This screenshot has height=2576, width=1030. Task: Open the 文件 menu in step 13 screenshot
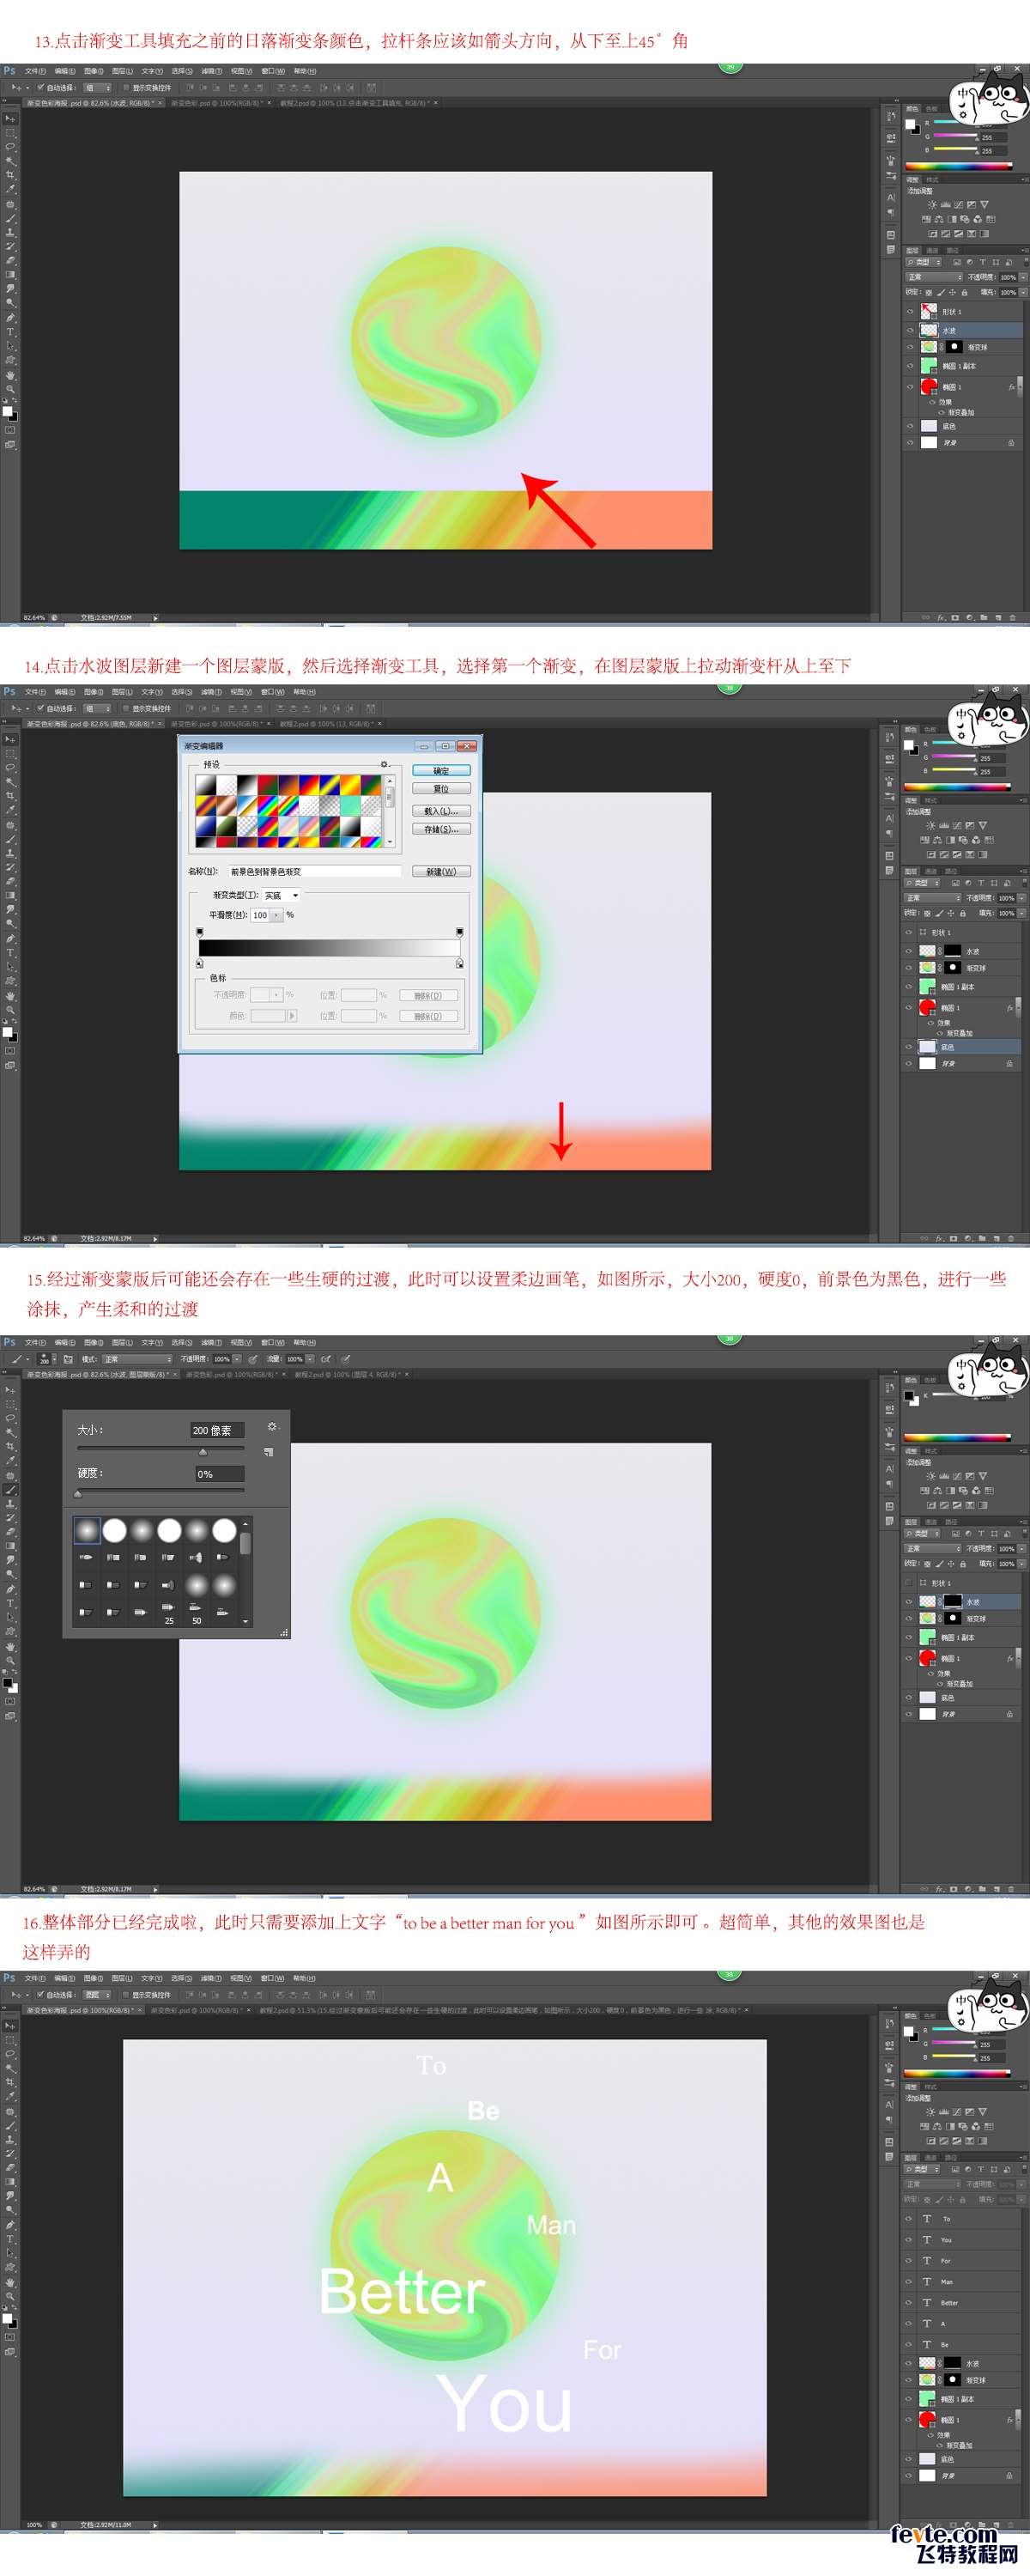click(x=35, y=71)
